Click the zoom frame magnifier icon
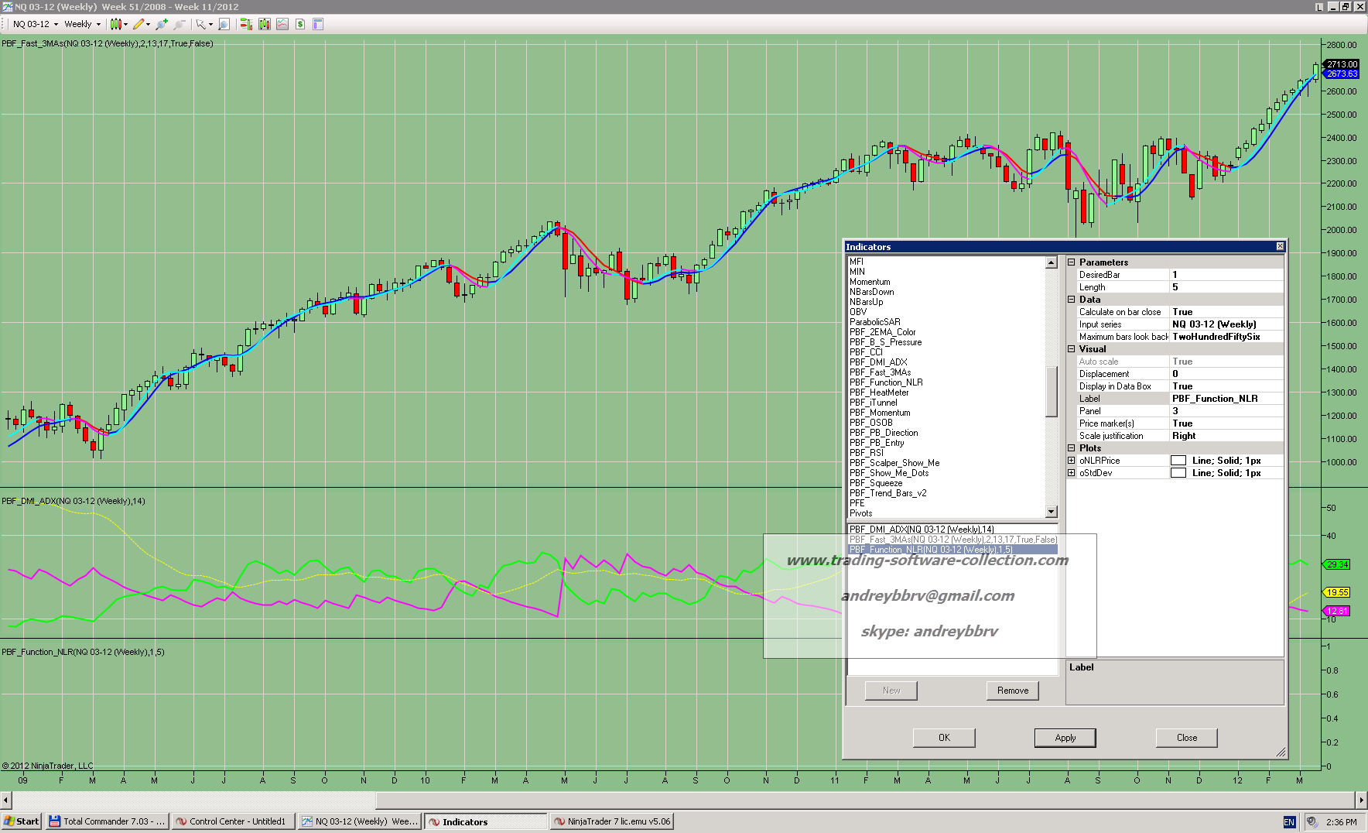Image resolution: width=1368 pixels, height=833 pixels. coord(224,24)
